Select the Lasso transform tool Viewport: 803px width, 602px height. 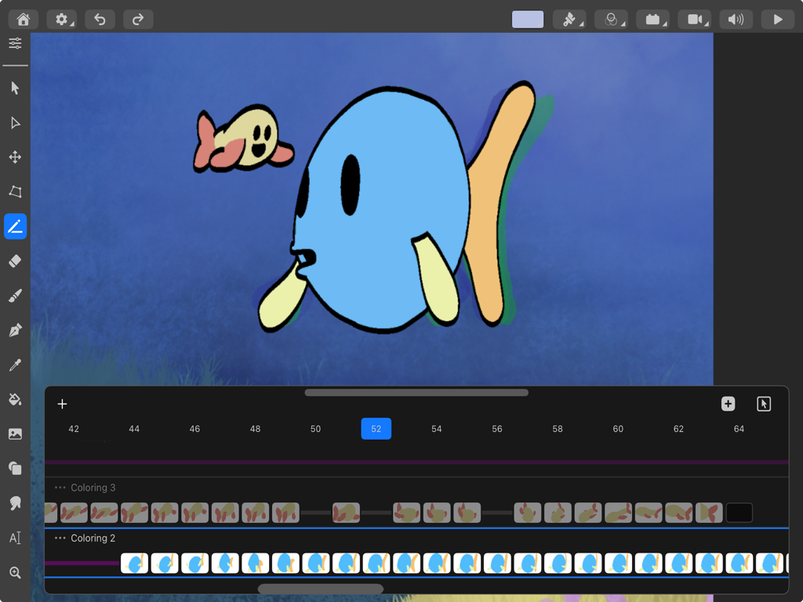(x=14, y=191)
